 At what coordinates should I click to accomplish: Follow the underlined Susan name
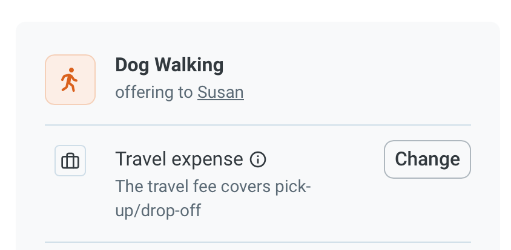point(220,92)
